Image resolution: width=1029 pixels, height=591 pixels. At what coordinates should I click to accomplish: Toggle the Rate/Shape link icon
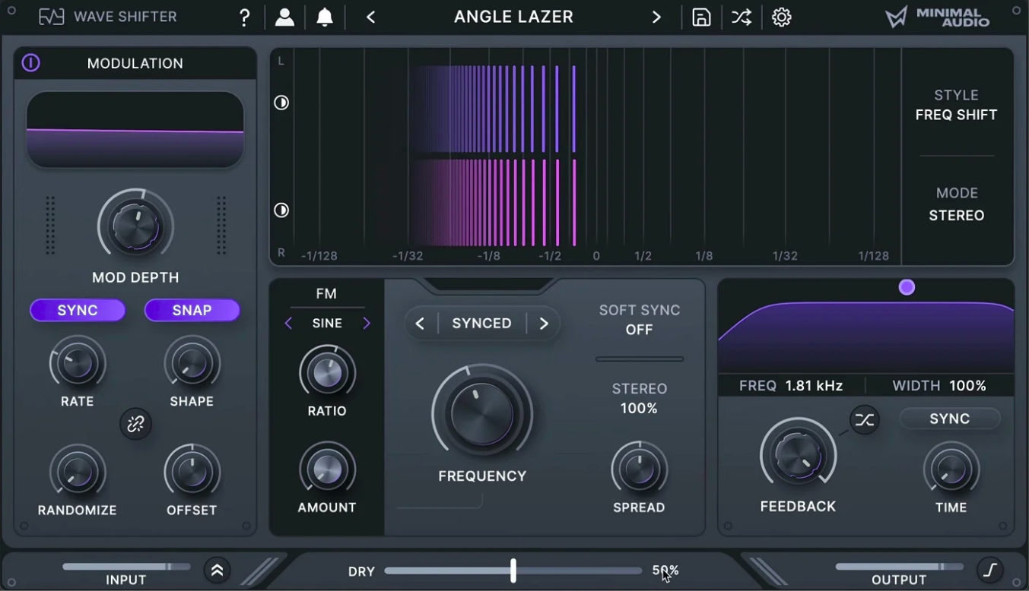pos(135,425)
